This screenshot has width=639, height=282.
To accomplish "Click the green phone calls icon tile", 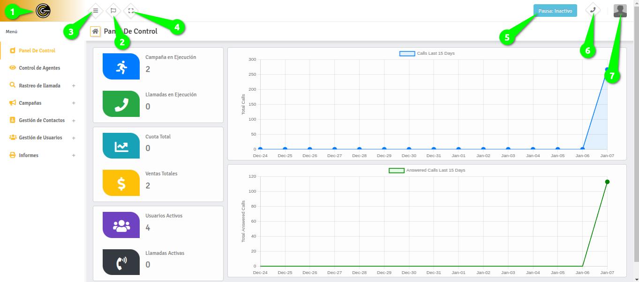I will tap(121, 104).
